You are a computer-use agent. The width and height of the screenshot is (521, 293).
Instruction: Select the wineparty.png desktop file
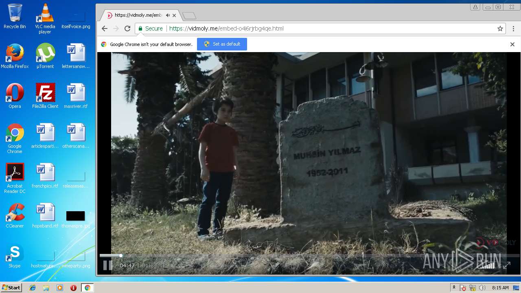(76, 259)
